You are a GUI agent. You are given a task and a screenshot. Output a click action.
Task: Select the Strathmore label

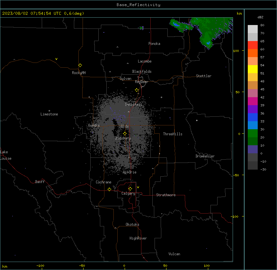click(x=166, y=195)
